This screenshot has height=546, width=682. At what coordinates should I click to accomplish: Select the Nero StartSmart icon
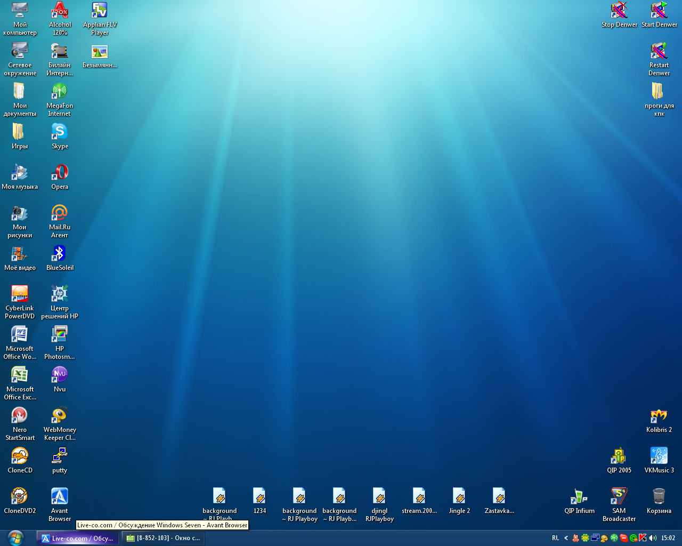coord(20,416)
